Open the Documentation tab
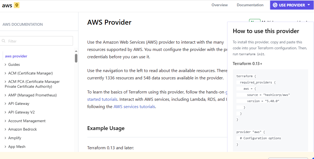 click(x=250, y=5)
